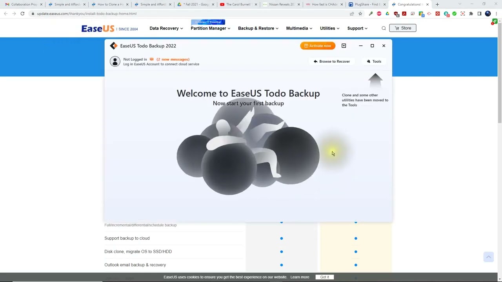Open the Adobe Acrobat extension icon

click(x=404, y=14)
